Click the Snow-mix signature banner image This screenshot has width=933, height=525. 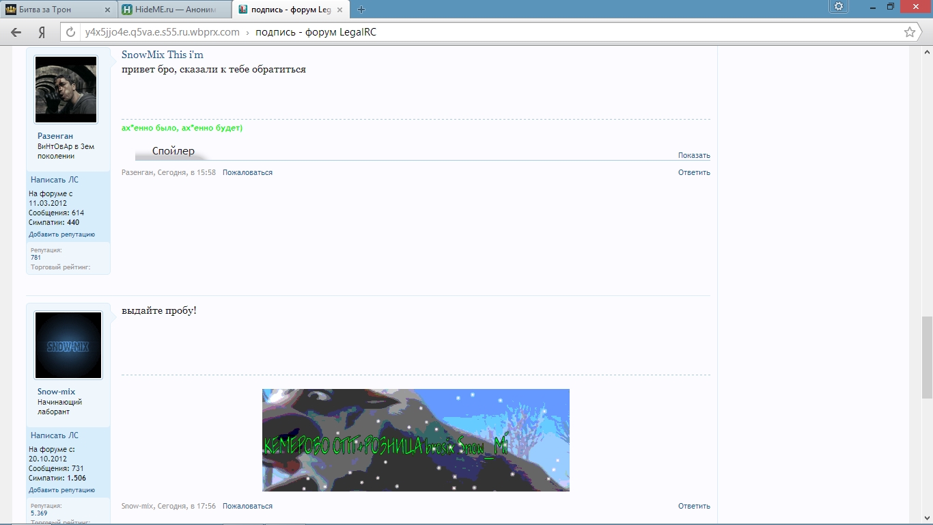click(416, 440)
